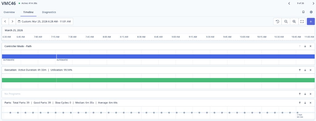
Task: Click the VMC46 machine title
Action: coord(8,3)
